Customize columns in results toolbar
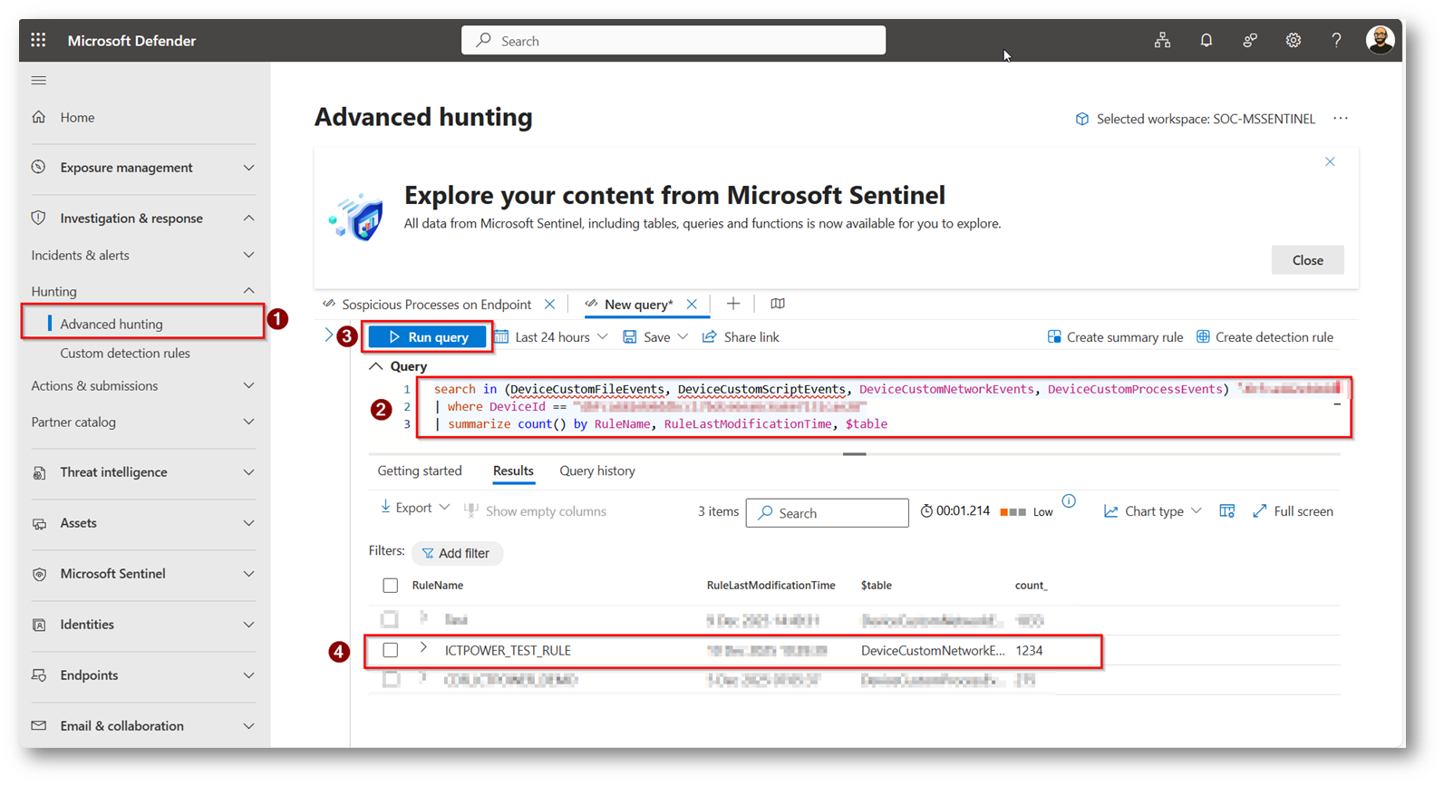Screen dimensions: 1444x786 click(x=1226, y=511)
